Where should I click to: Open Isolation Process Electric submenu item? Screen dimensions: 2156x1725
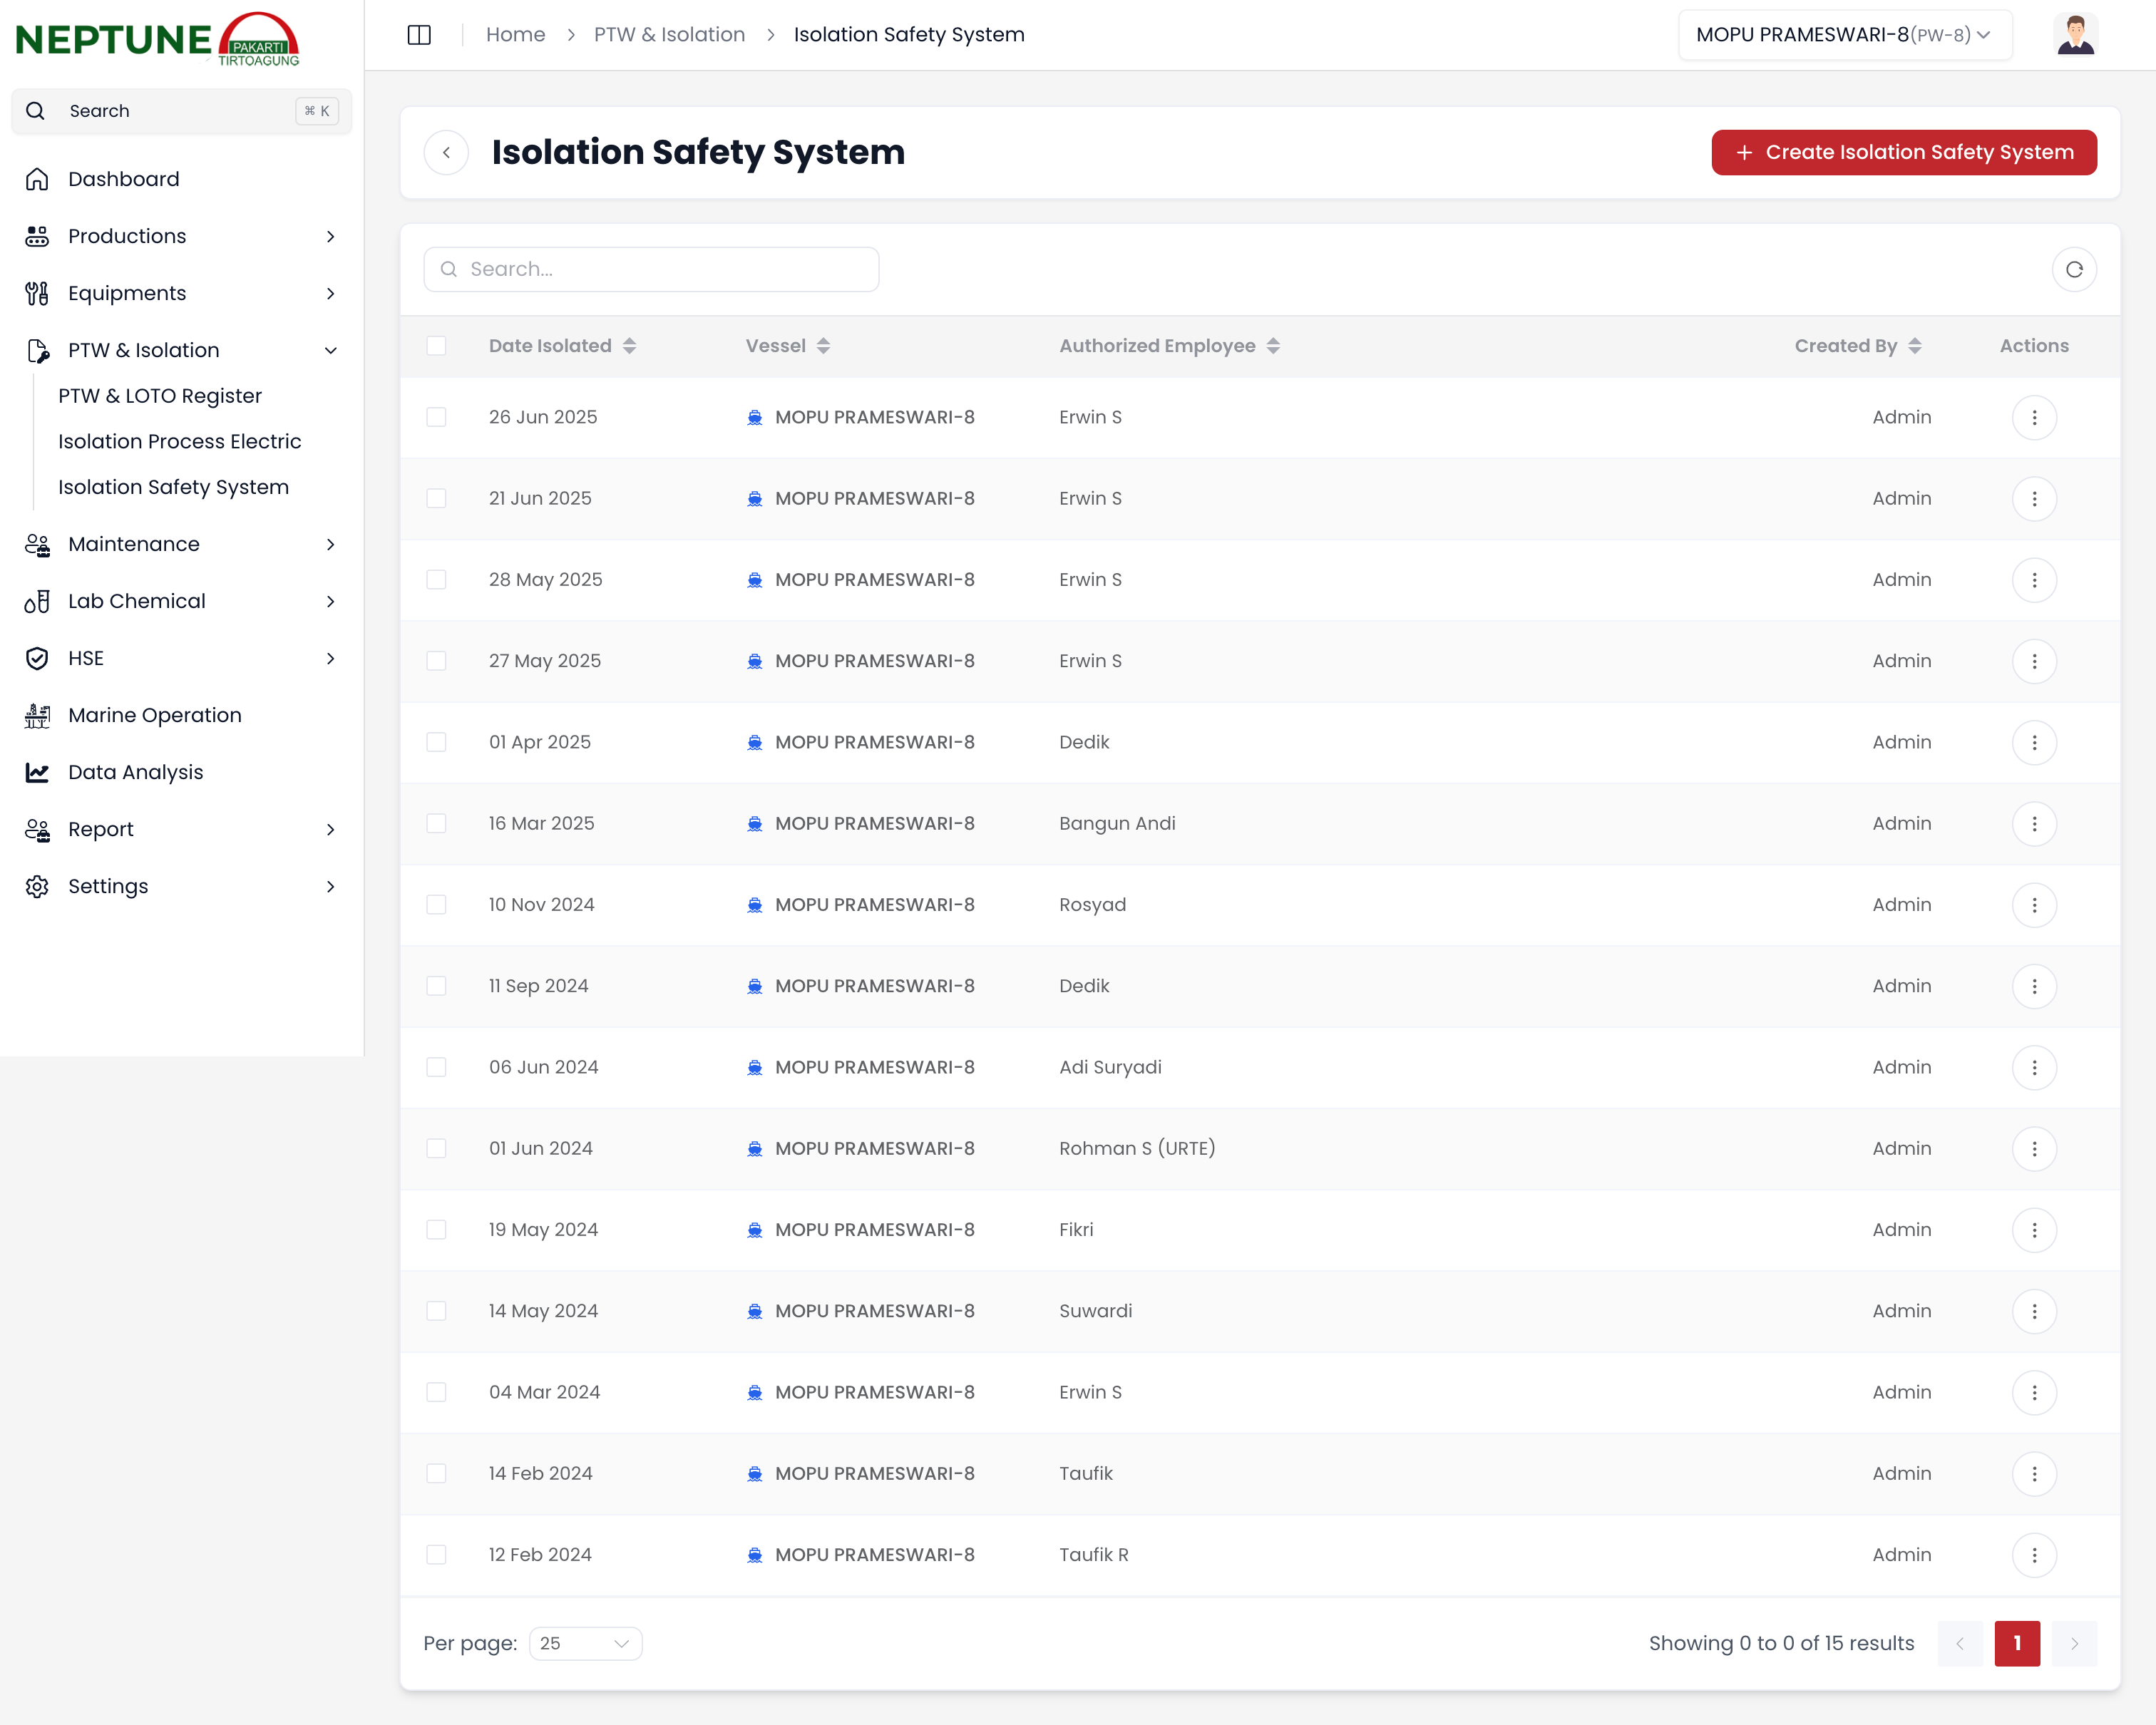[x=179, y=441]
